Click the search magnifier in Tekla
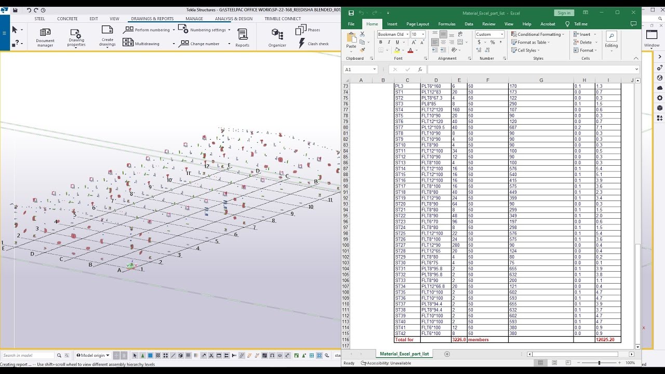The width and height of the screenshot is (665, 374). pos(59,355)
